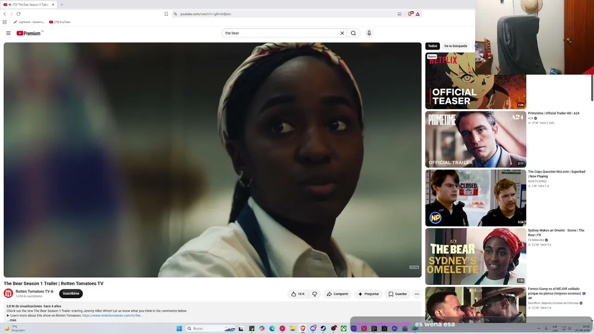594x334 pixels.
Task: Open Brave browser from taskbar
Action: 303,328
